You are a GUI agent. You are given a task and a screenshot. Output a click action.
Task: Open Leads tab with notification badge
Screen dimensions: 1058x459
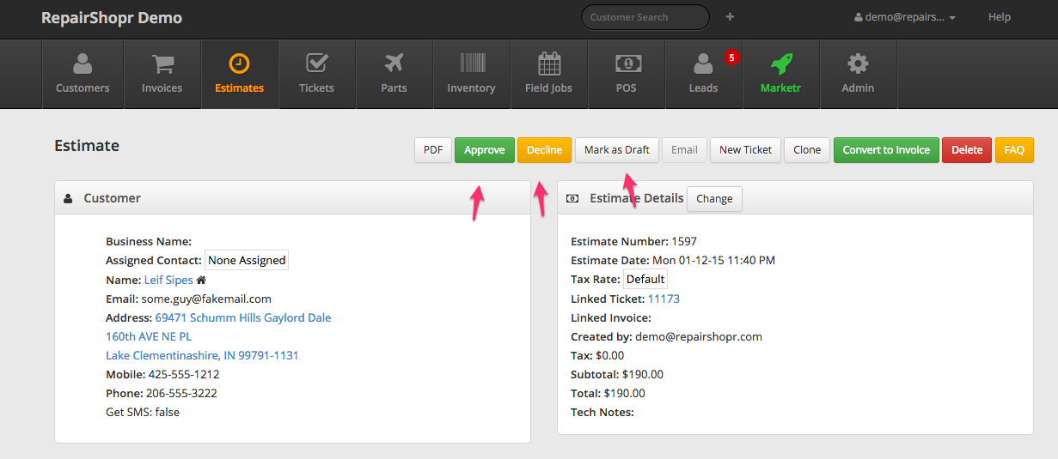703,74
